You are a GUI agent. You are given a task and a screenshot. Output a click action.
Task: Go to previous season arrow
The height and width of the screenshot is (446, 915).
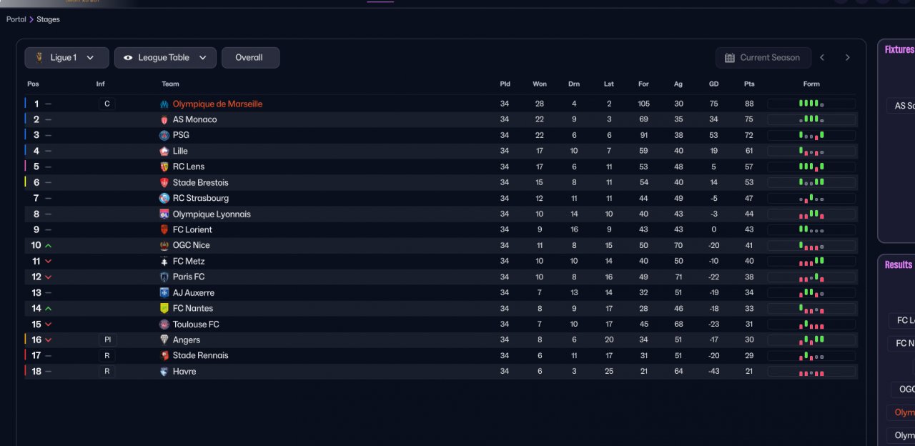[822, 58]
